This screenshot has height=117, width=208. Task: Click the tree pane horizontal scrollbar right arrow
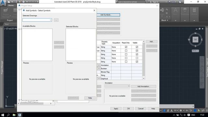pyautogui.click(x=51, y=103)
